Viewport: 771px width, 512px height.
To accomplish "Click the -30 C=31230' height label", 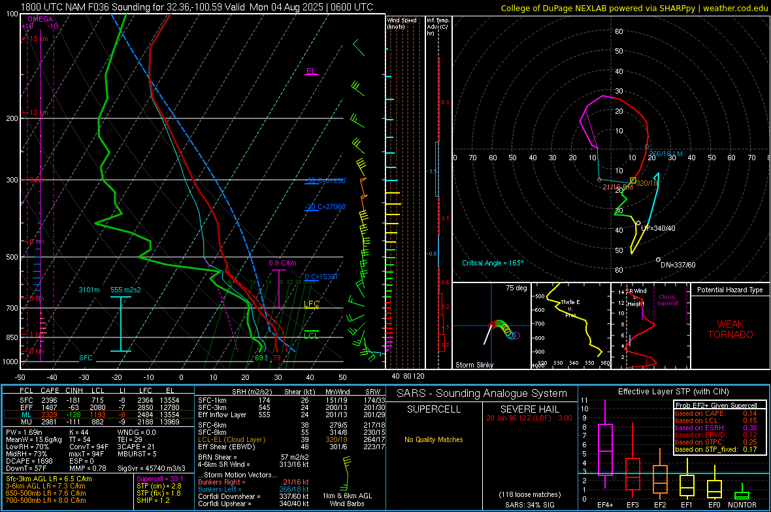I will click(x=325, y=180).
